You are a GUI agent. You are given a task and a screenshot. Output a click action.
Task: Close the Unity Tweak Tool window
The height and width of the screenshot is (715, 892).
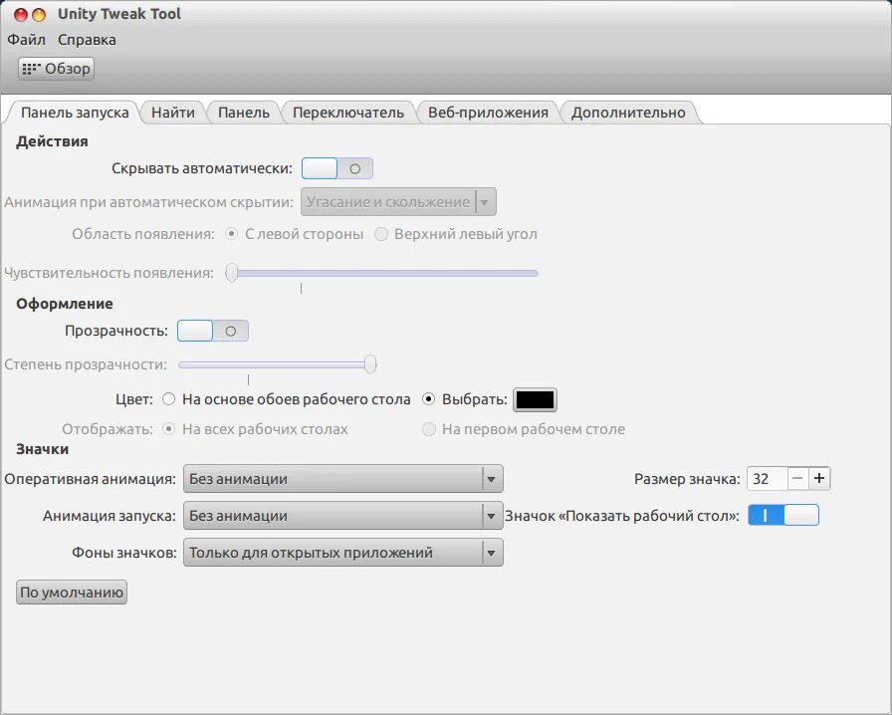pos(21,15)
